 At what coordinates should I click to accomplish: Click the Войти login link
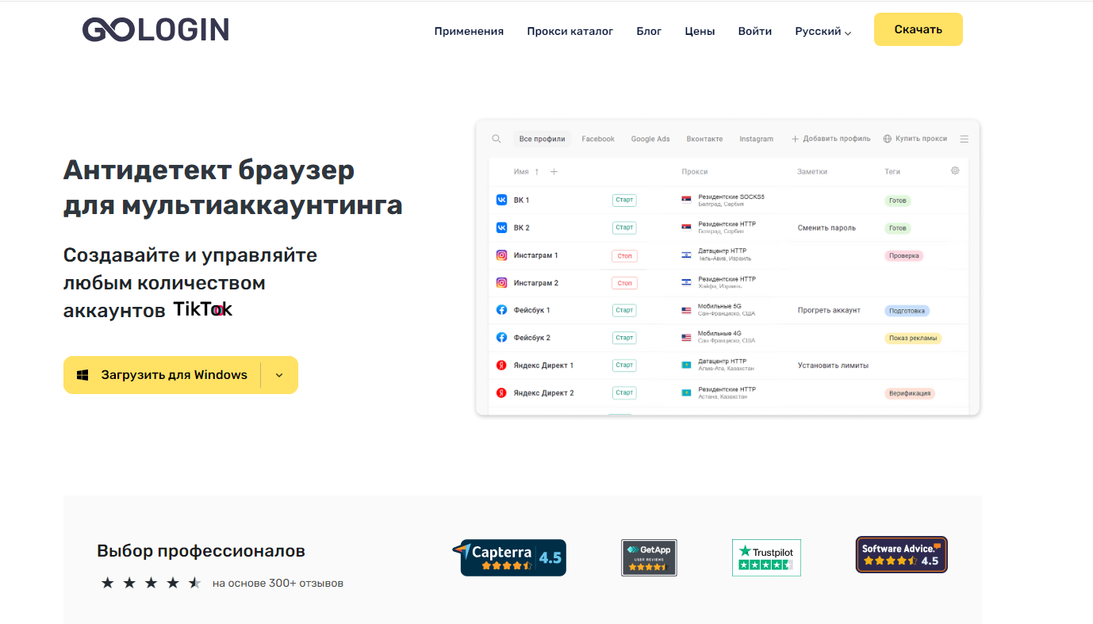click(x=755, y=32)
